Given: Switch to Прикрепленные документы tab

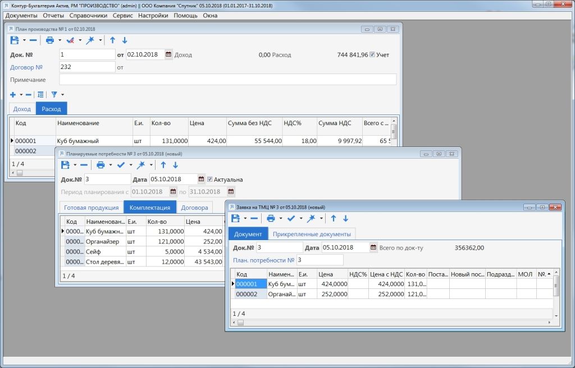Looking at the screenshot, I should [x=312, y=234].
